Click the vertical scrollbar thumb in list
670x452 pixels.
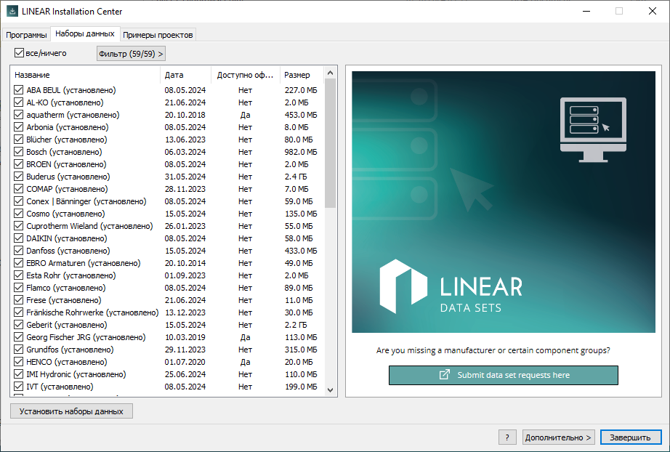point(330,143)
